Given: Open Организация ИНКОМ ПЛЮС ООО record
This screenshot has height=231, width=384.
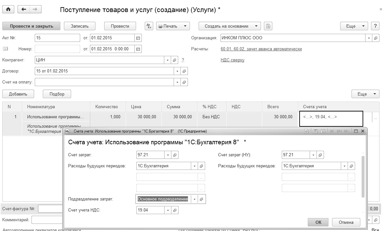Looking at the screenshot, I should click(376, 38).
